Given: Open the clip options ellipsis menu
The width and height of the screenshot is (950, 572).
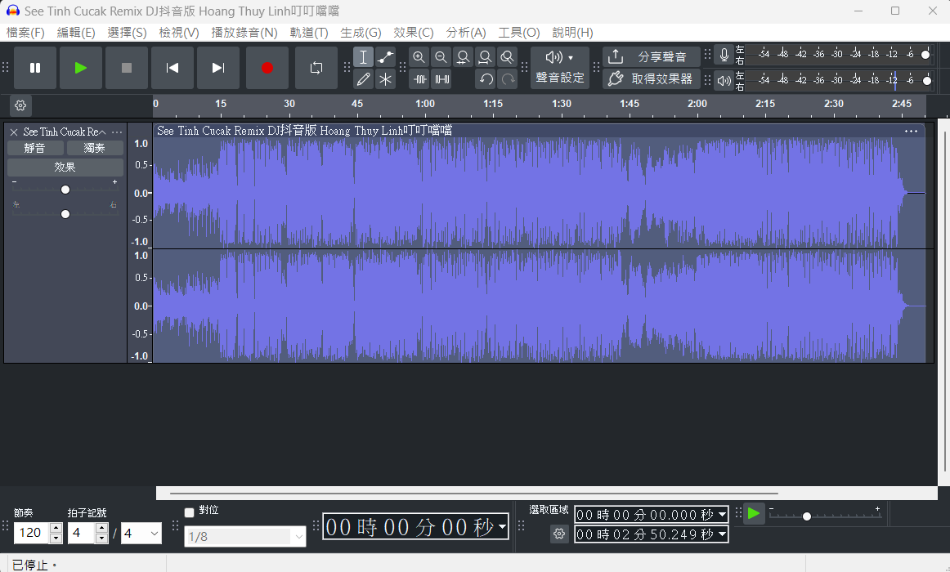Looking at the screenshot, I should click(x=911, y=131).
